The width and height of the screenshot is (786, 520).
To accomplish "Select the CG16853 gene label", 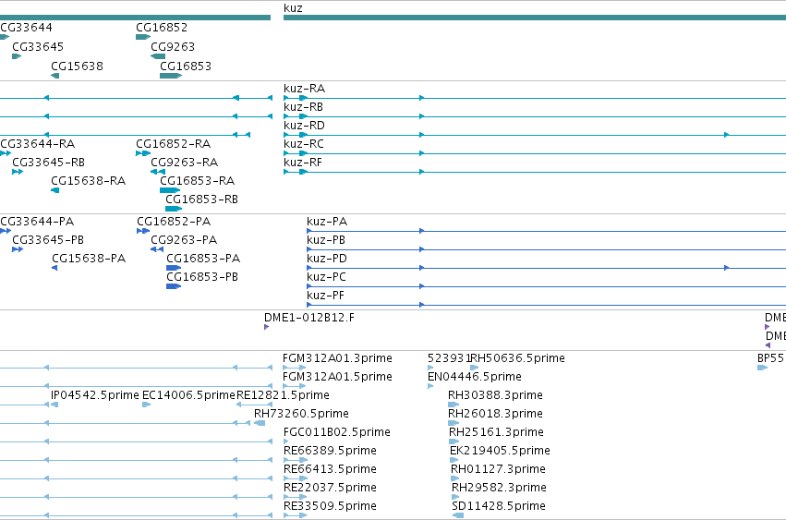I will click(x=186, y=67).
